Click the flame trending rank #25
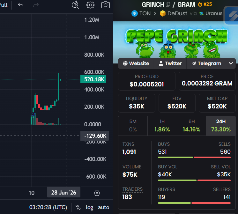 (205, 4)
